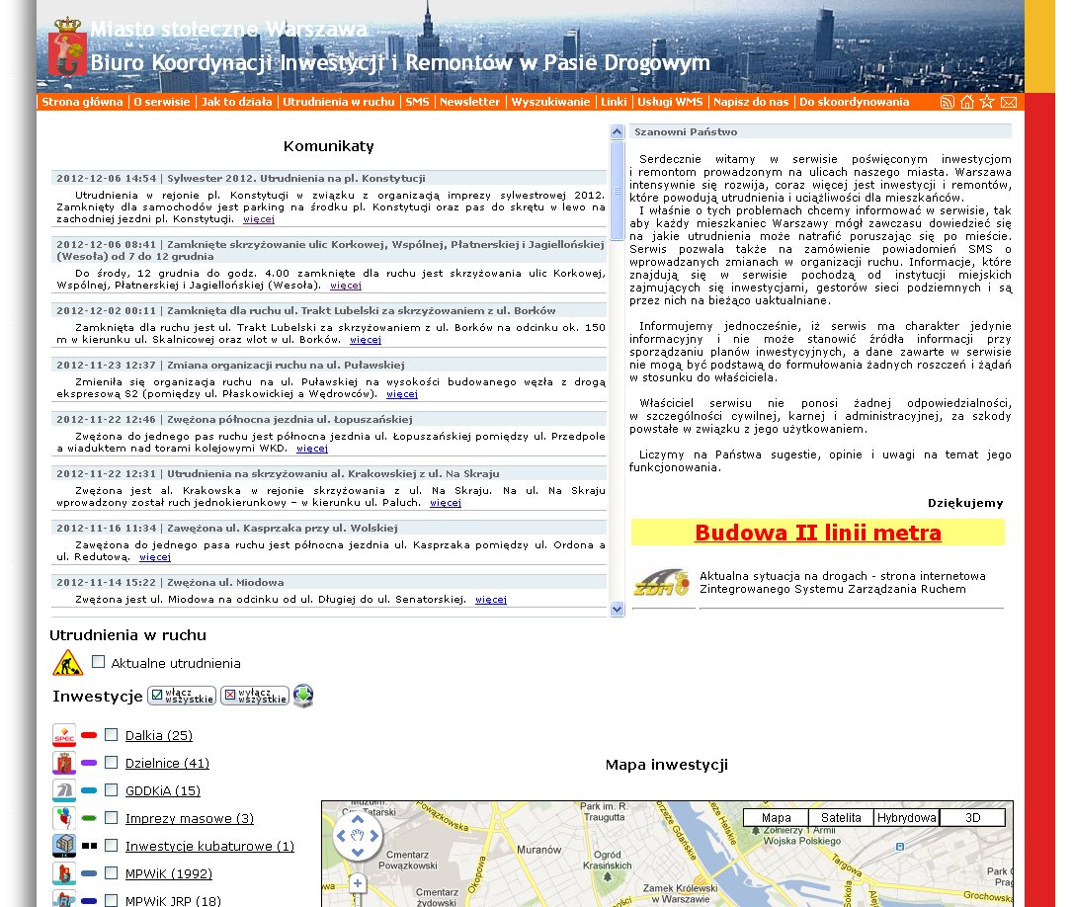Click the purple Dzielnice color marker
1073x907 pixels.
[89, 763]
